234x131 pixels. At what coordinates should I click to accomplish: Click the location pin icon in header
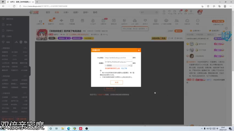191,11
